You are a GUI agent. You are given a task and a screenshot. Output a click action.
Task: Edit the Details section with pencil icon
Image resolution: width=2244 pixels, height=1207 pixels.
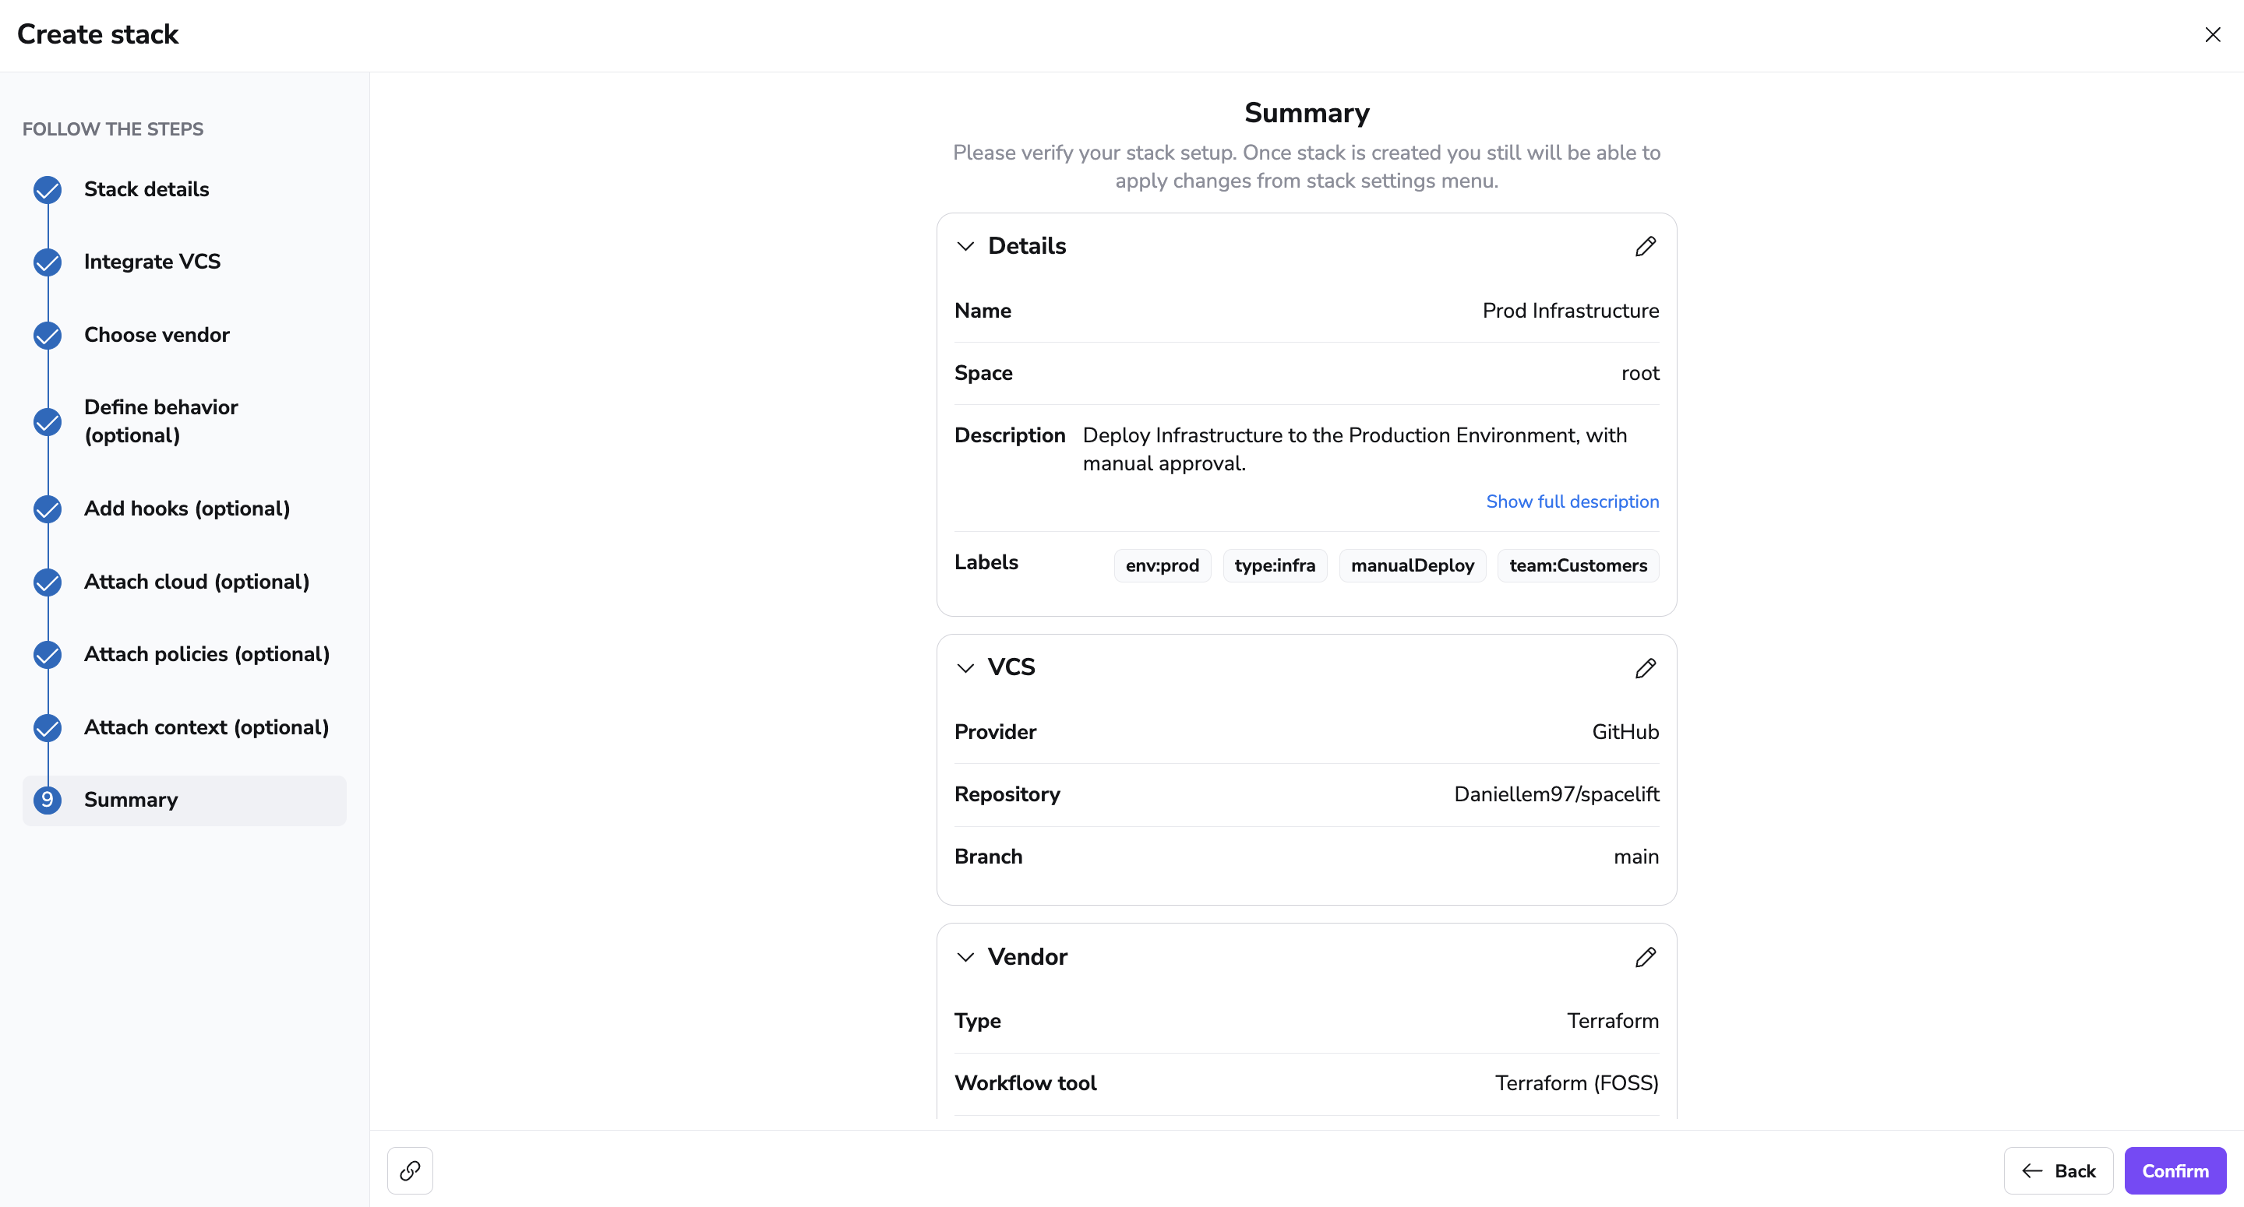[1645, 246]
